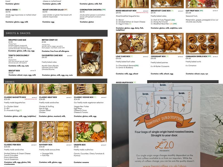Click the Colombia coffee bag illustration

click(x=164, y=104)
